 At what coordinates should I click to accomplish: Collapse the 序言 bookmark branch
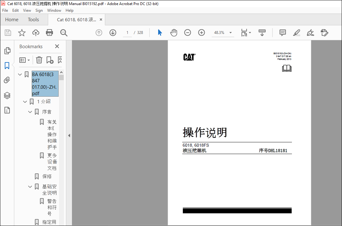coord(30,112)
